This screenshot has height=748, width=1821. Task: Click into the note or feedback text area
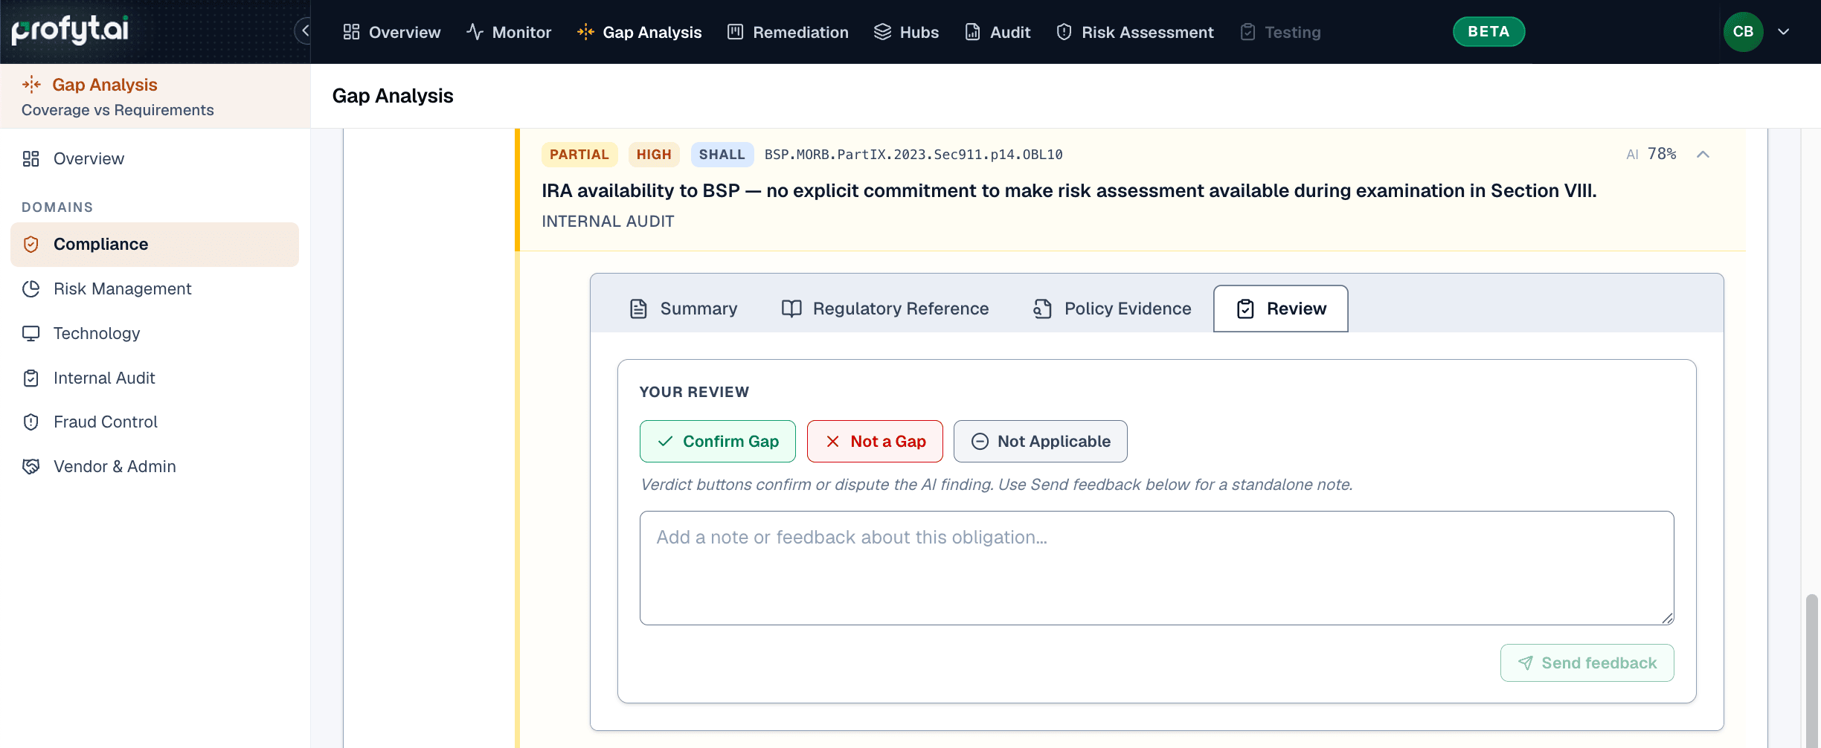[1157, 568]
